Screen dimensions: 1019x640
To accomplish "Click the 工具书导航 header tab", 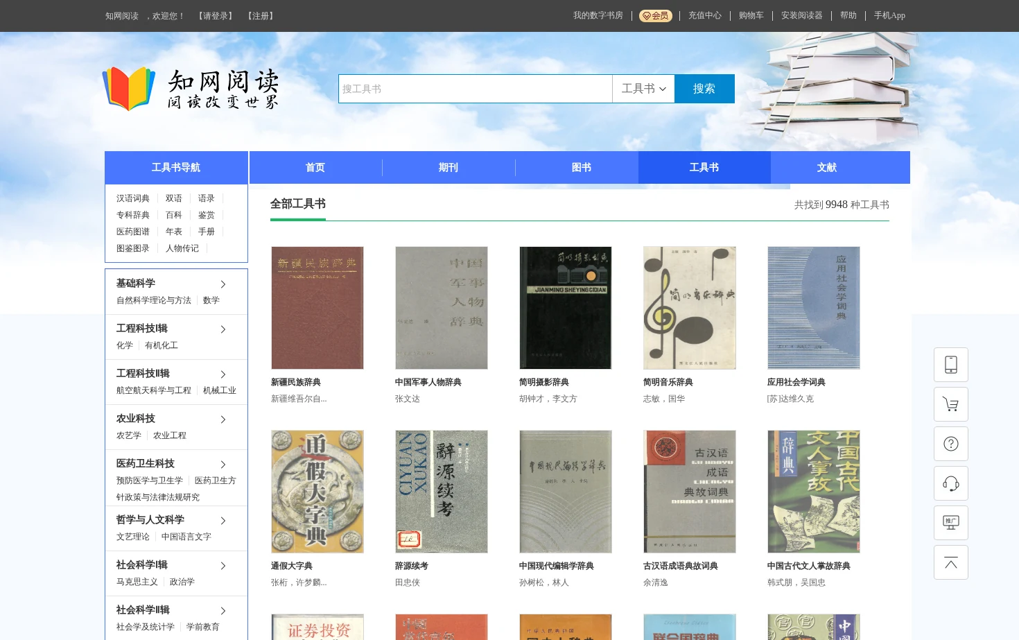I will click(x=176, y=167).
